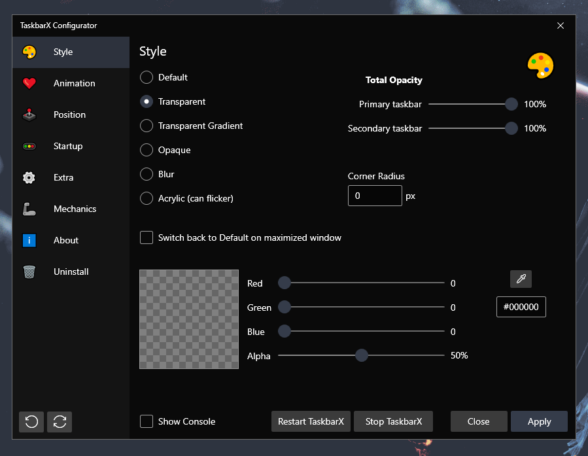Click the Corner Radius input field
Viewport: 588px width, 456px height.
click(375, 196)
